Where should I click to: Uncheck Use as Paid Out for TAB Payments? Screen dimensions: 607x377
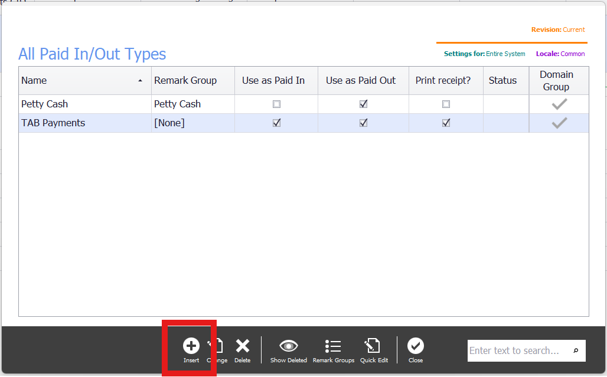tap(363, 123)
